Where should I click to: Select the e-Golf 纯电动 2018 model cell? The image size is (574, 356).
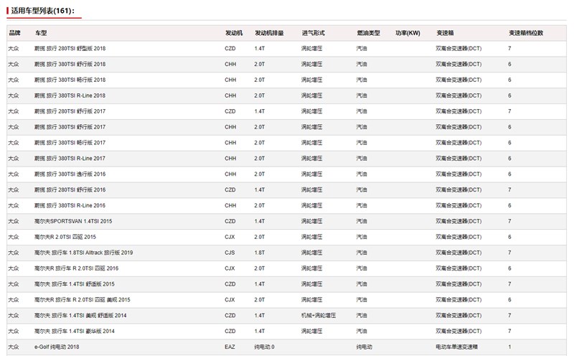click(57, 347)
